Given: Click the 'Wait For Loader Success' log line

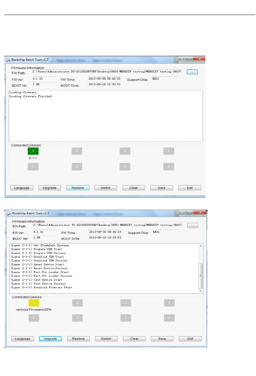Looking at the screenshot, I should (41, 276).
